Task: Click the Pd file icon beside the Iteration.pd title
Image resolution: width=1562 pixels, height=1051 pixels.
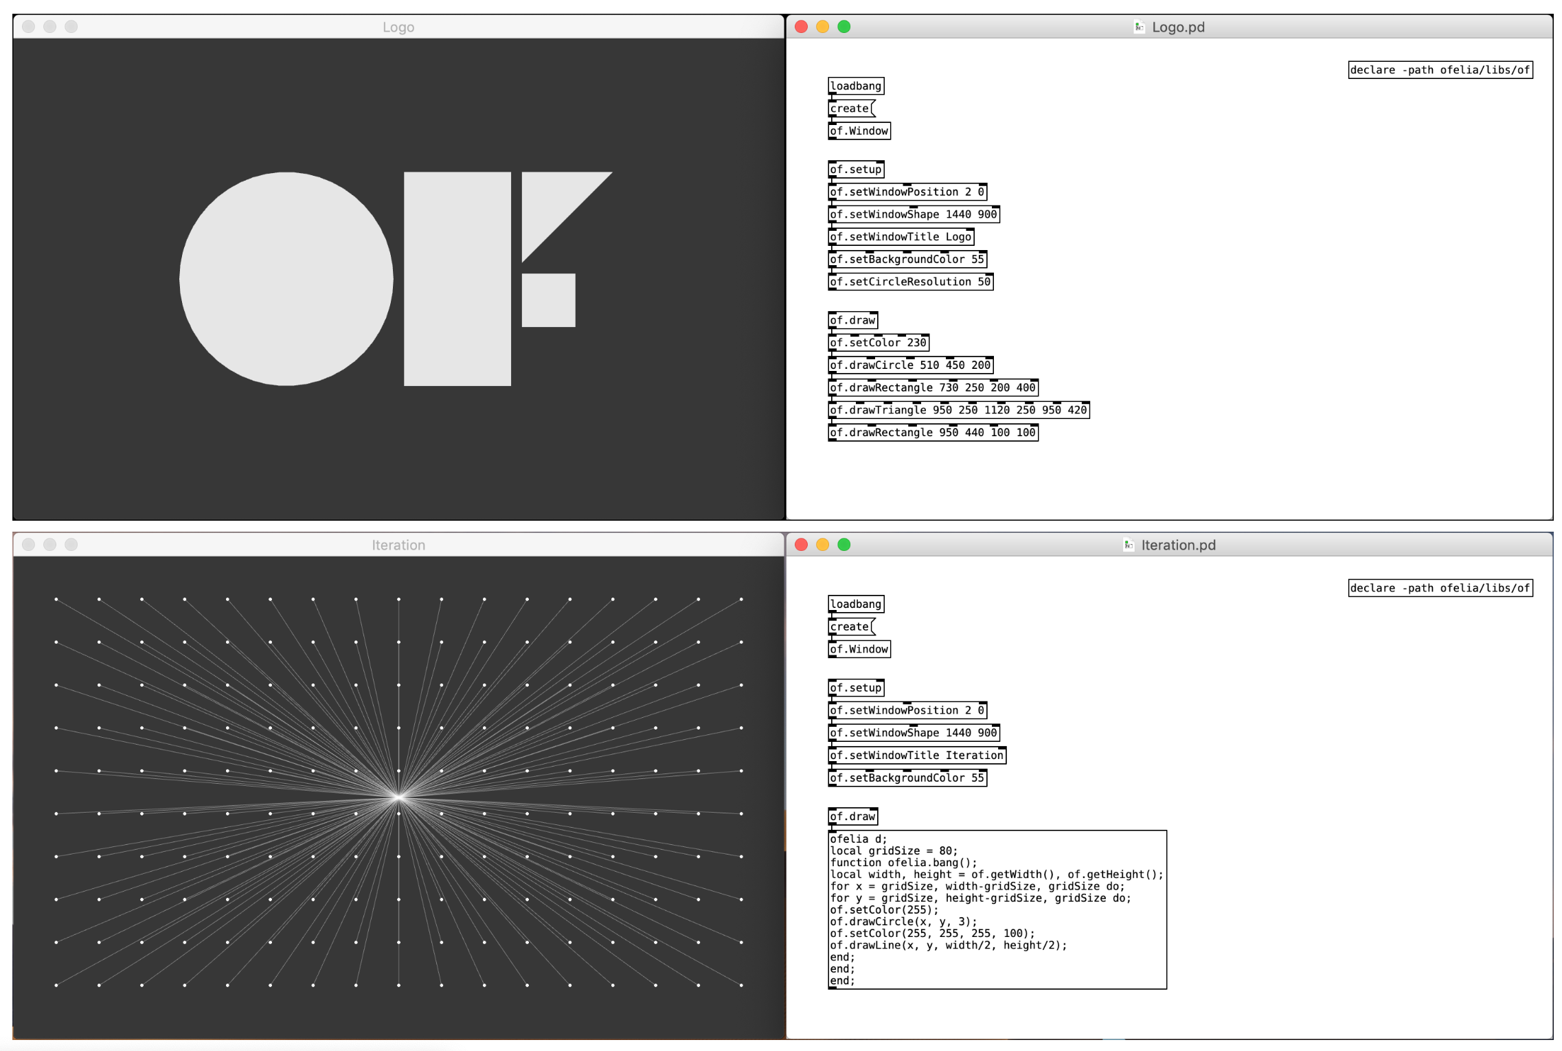Action: tap(1129, 545)
